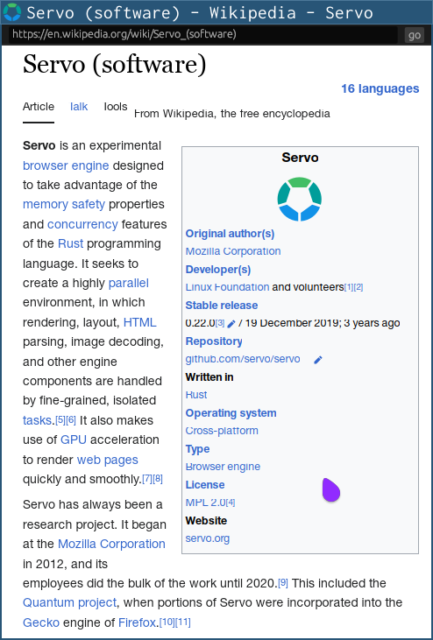Open the Rust link in the first paragraph
Image resolution: width=433 pixels, height=640 pixels.
[x=71, y=243]
